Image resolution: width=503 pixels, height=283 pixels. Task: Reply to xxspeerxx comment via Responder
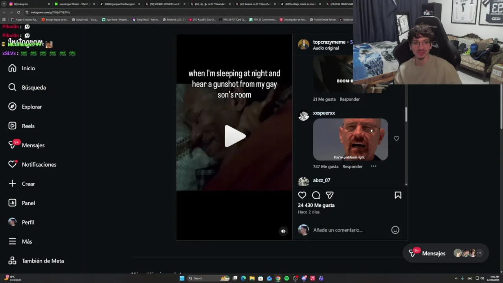click(x=352, y=167)
